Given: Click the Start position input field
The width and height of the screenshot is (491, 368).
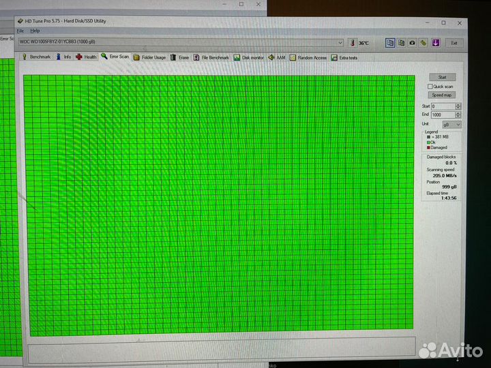Looking at the screenshot, I should click(x=443, y=106).
